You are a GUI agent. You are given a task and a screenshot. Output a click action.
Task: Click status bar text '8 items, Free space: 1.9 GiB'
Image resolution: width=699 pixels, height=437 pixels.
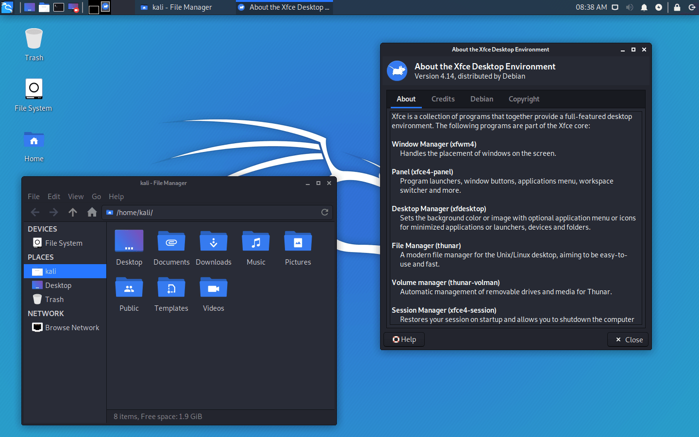coord(158,417)
